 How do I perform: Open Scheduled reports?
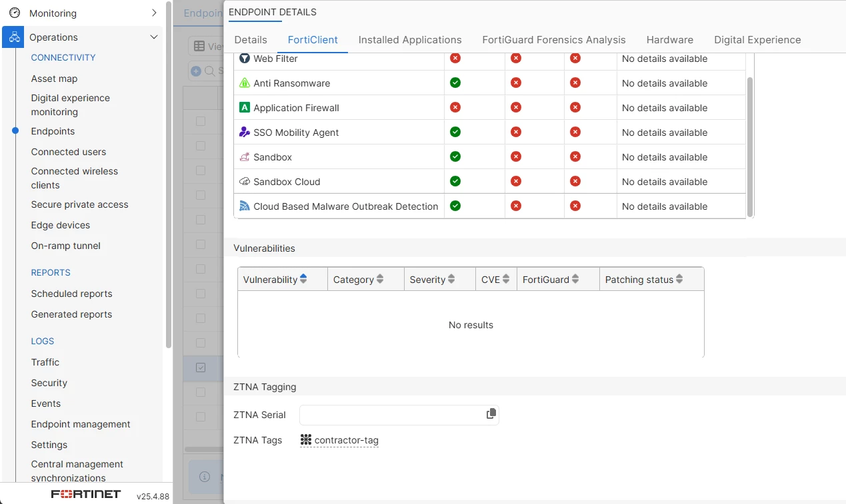71,294
